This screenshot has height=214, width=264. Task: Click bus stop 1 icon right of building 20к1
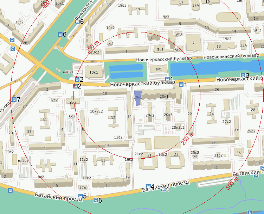[181, 84]
